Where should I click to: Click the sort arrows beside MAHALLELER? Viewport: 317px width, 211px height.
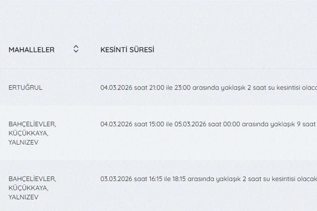pyautogui.click(x=76, y=50)
